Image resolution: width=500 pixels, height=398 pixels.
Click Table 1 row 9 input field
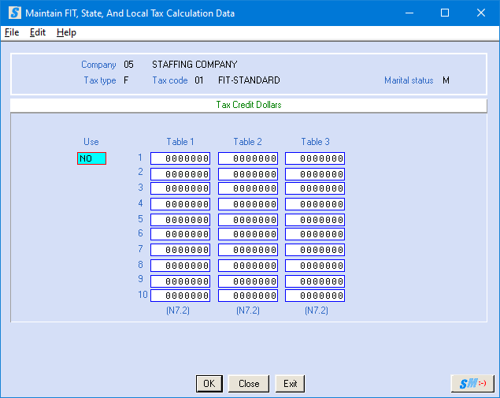(x=180, y=281)
